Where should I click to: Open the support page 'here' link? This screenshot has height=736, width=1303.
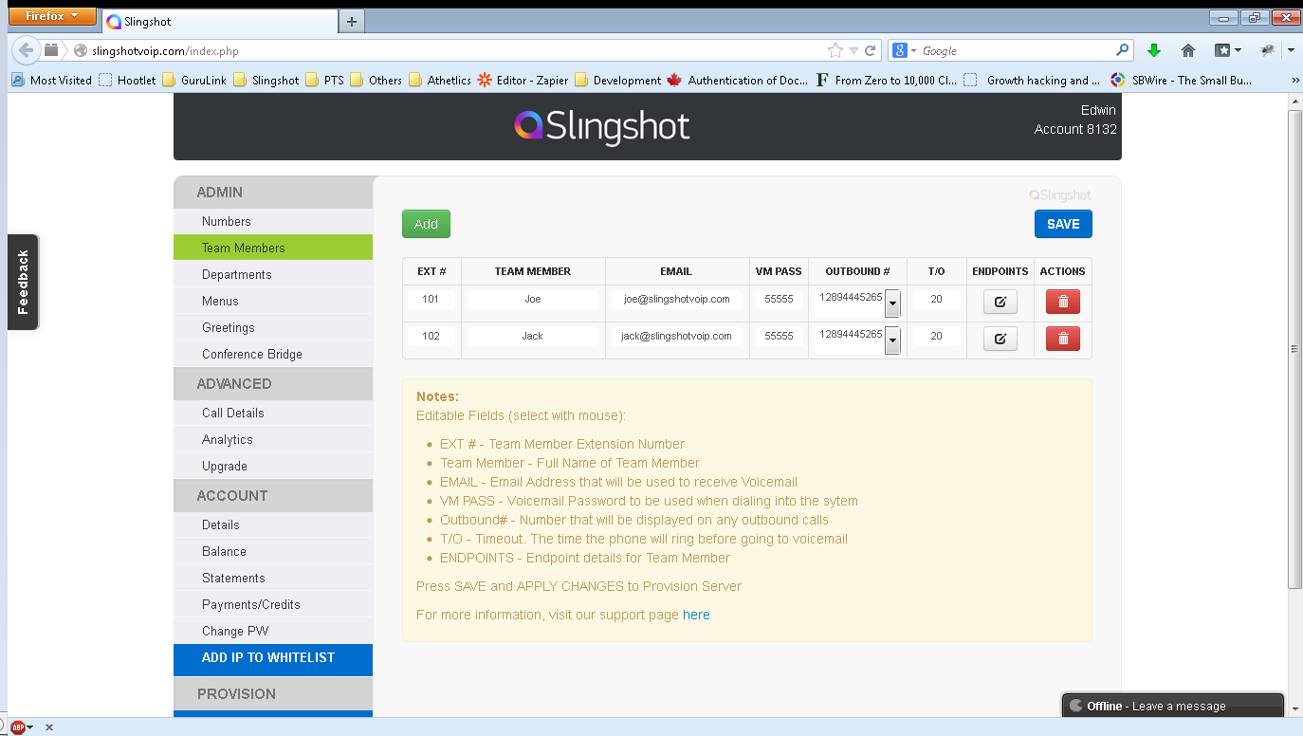click(696, 615)
